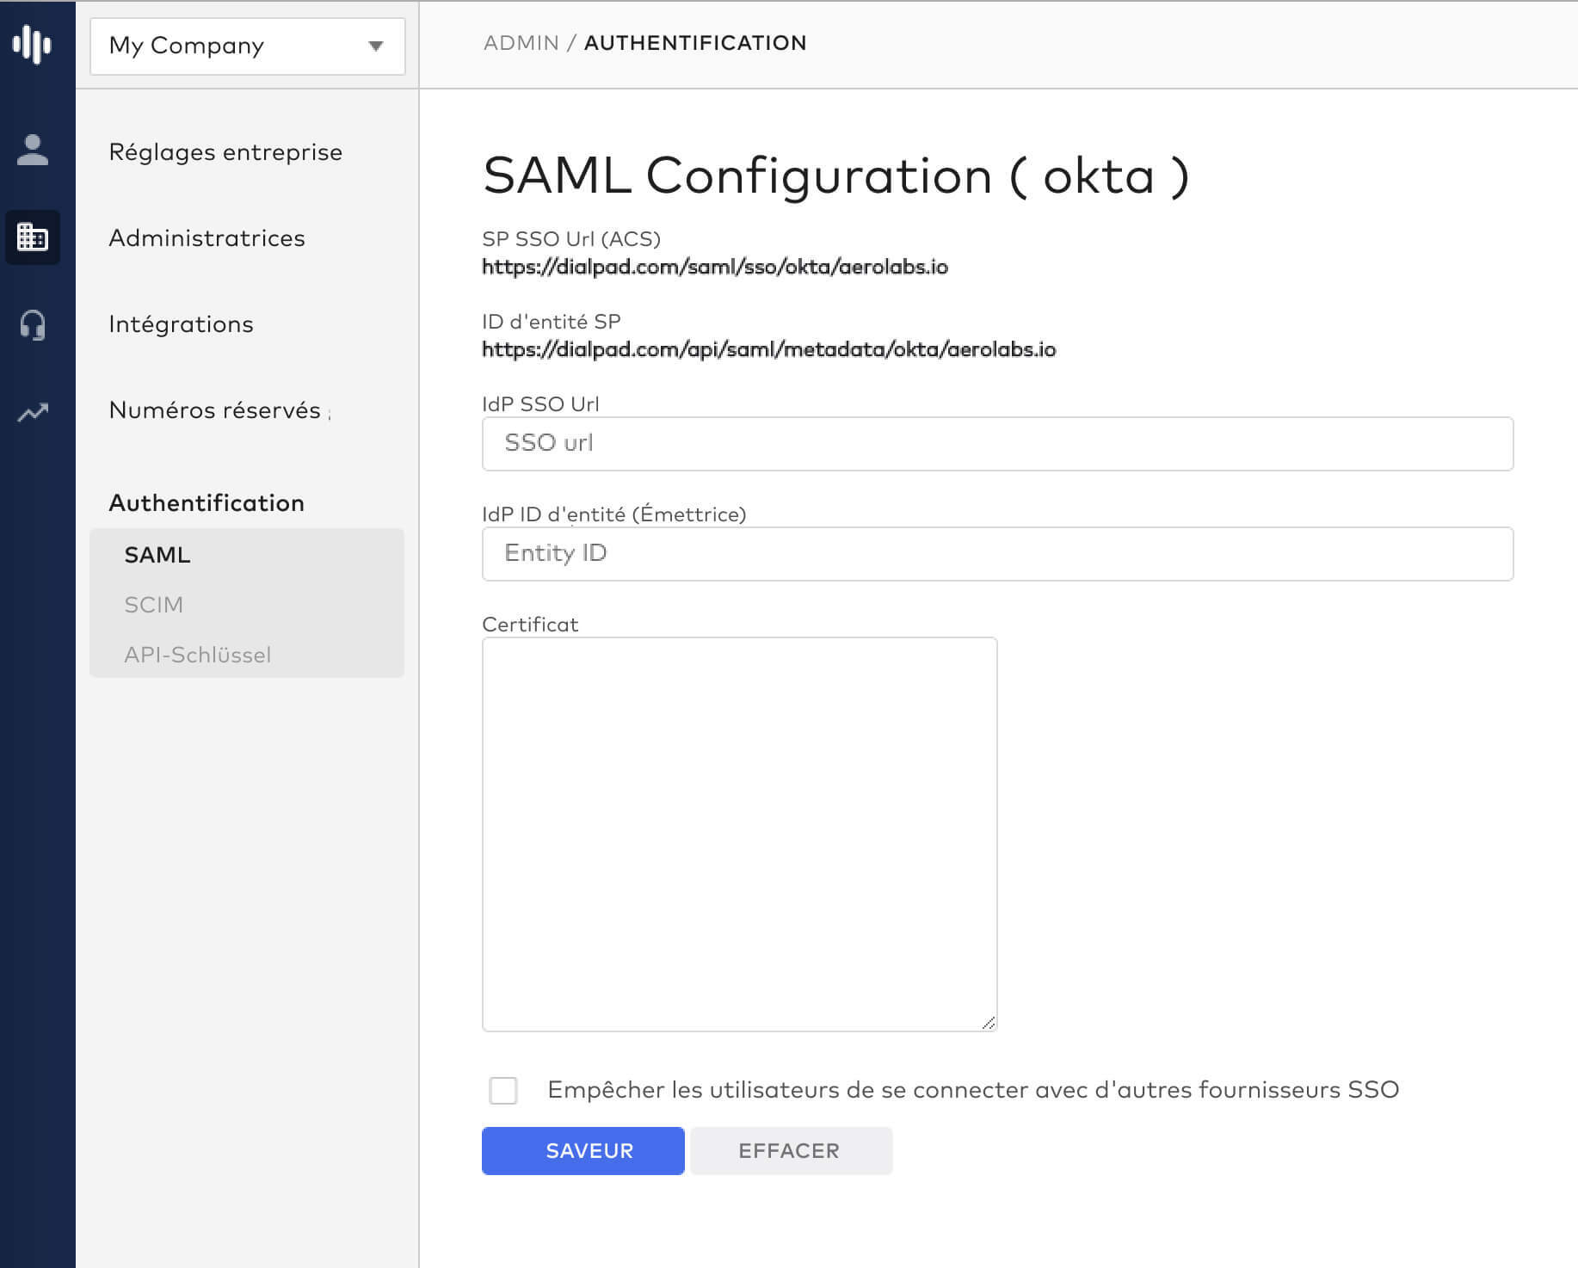Focus the Entity ID input field
Screen dimensions: 1578x1268
pos(997,554)
